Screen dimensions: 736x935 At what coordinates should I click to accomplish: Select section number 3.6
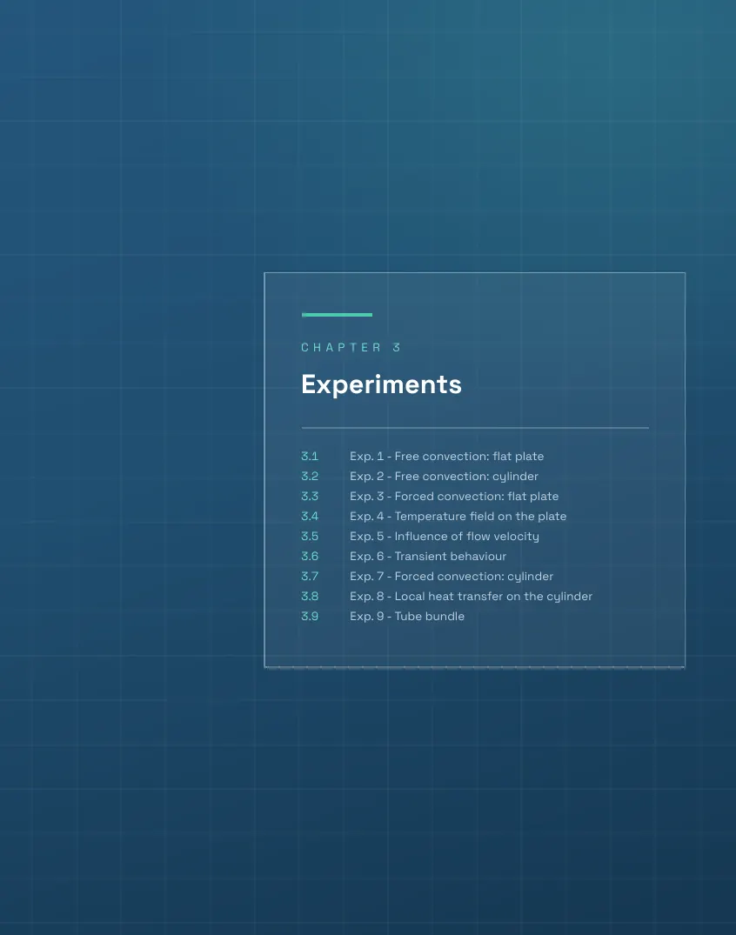point(310,557)
